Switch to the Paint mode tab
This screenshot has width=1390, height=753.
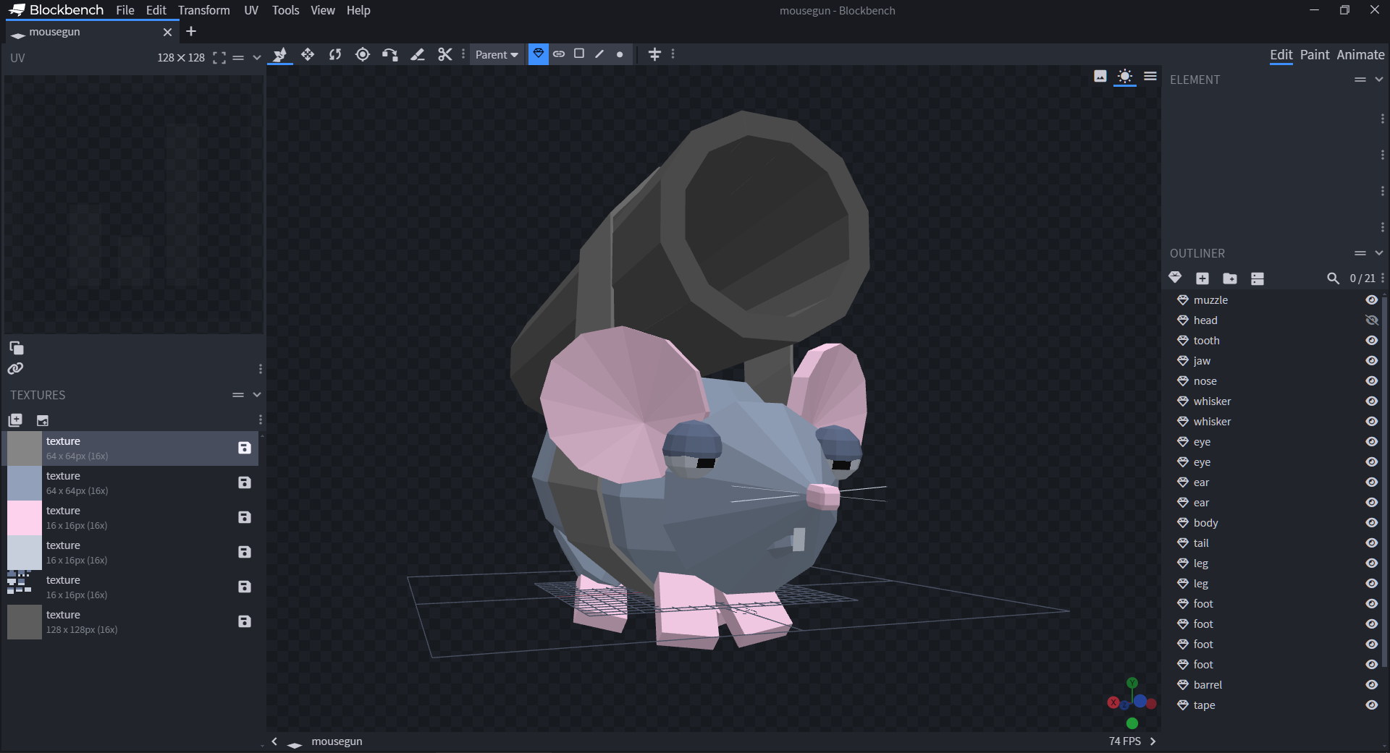1315,55
